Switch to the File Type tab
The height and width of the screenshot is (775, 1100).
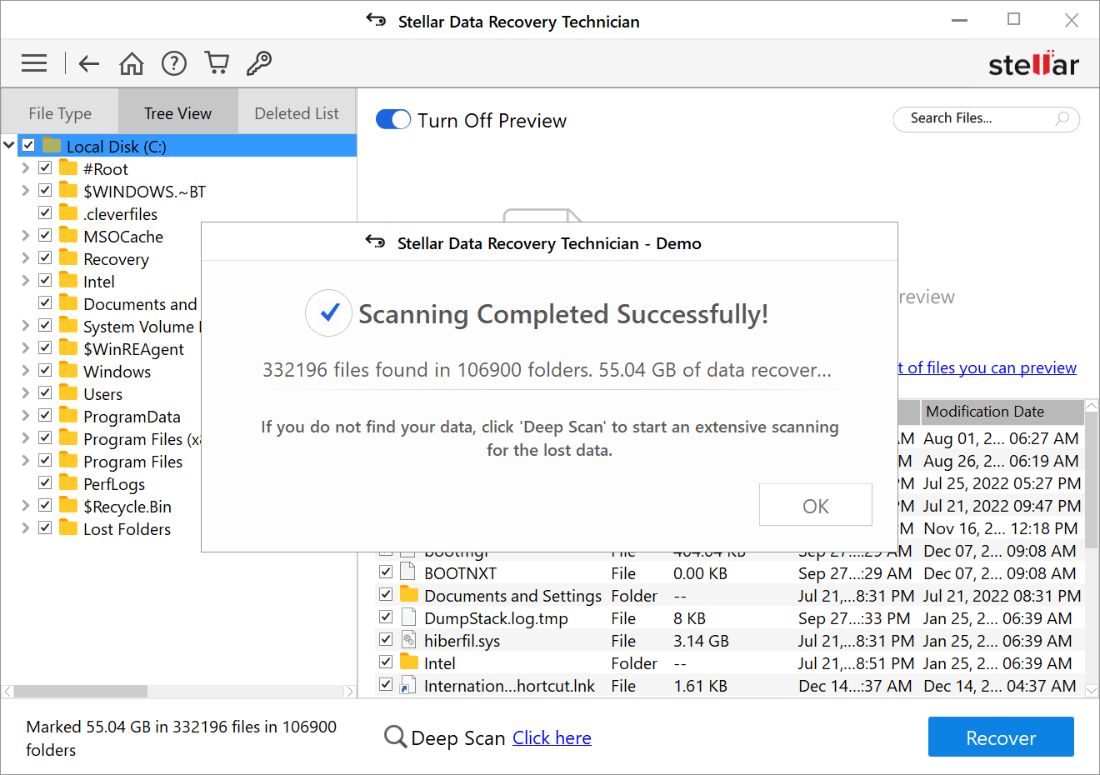coord(60,112)
